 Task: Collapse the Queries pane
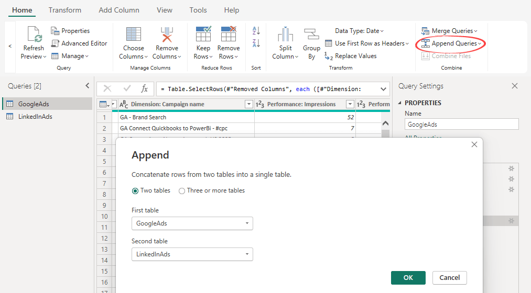pyautogui.click(x=88, y=86)
